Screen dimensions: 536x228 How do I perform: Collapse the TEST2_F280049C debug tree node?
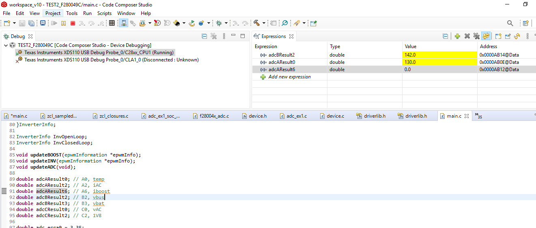pyautogui.click(x=6, y=45)
